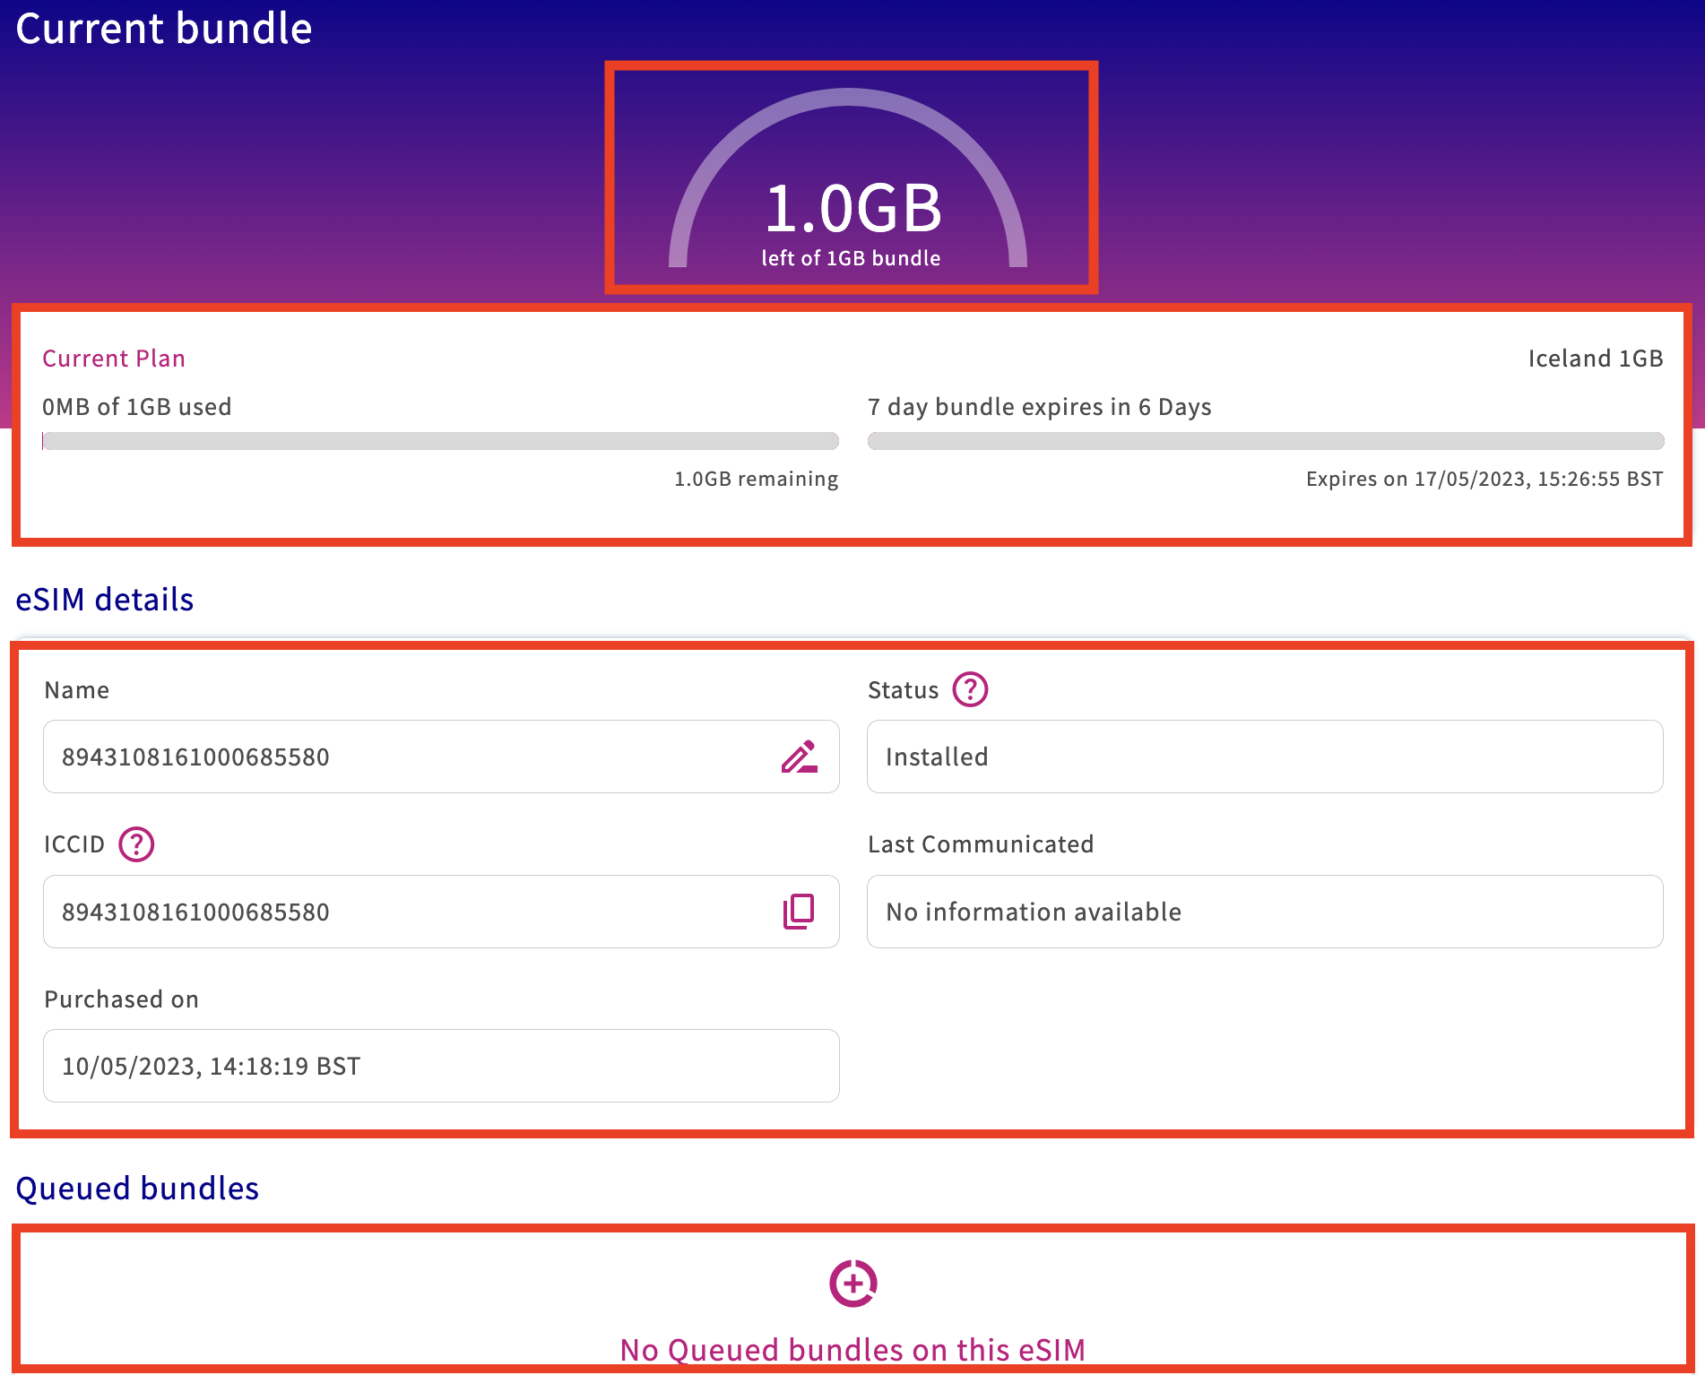Copy the ICCID using the copy icon

799,912
